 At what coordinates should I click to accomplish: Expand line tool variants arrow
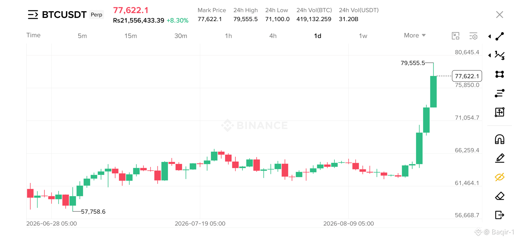point(490,36)
